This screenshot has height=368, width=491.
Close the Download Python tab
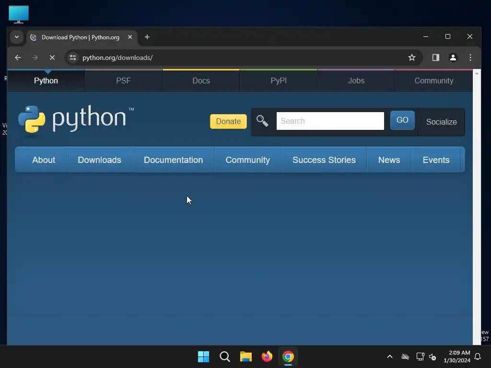click(130, 37)
